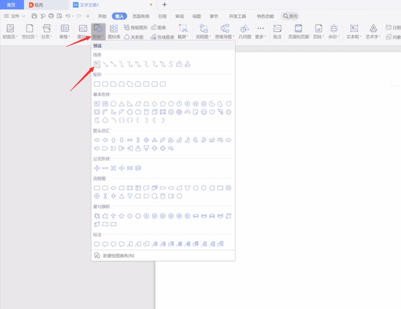This screenshot has height=309, width=401.
Task: Click the save icon in quick toolbar
Action: click(x=34, y=16)
